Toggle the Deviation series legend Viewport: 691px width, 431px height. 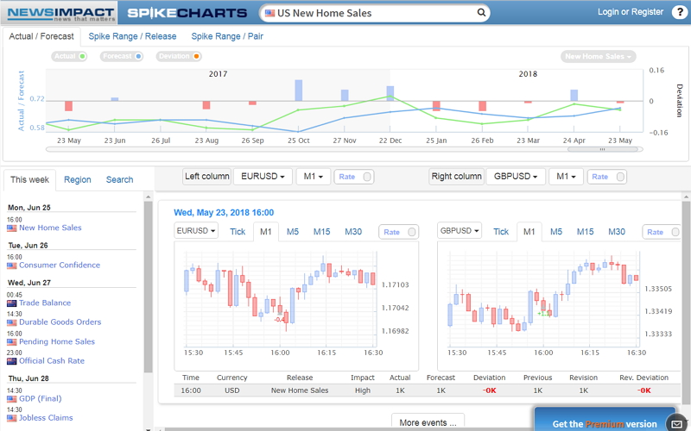coord(179,56)
